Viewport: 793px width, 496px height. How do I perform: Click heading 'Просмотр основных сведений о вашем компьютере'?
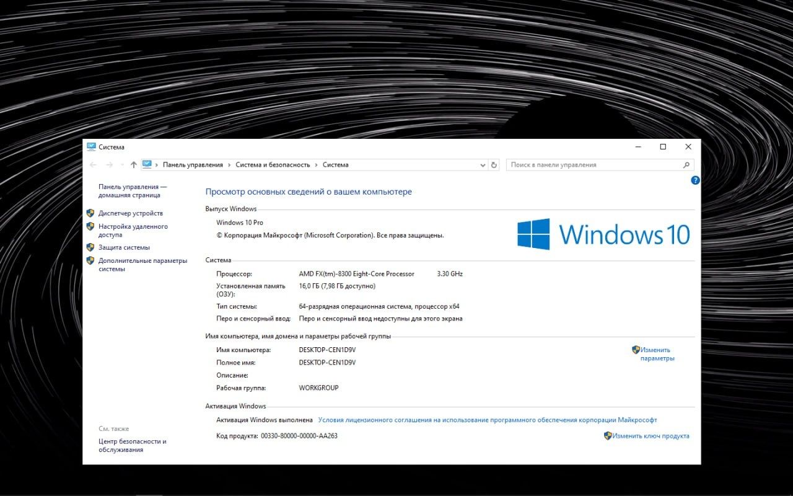click(x=309, y=192)
